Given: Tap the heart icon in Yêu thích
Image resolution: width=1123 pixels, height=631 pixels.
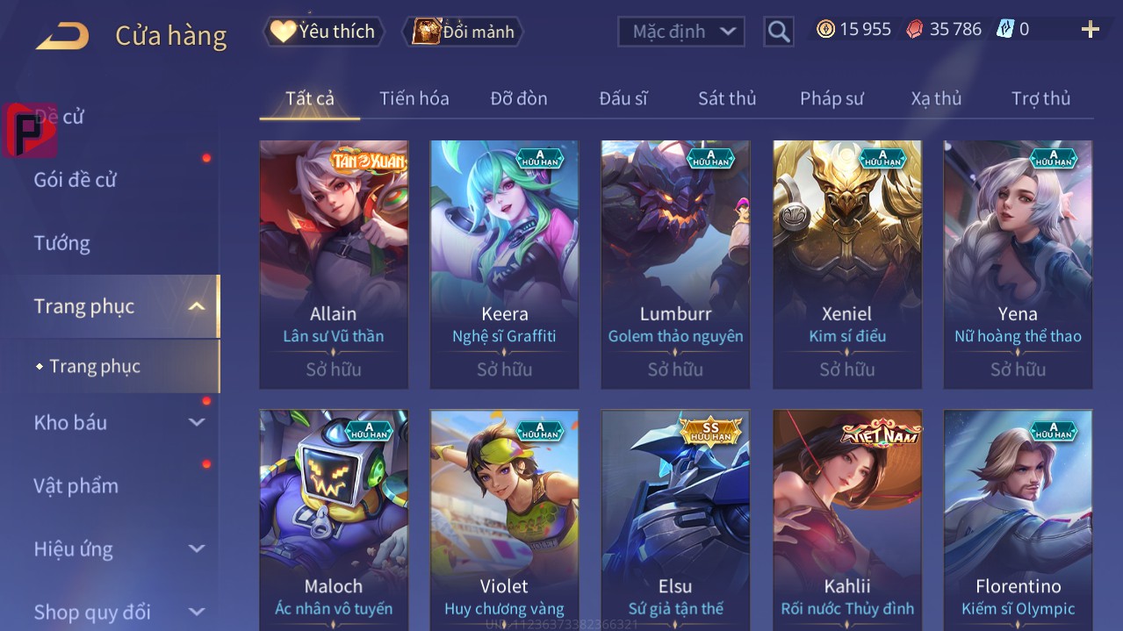Looking at the screenshot, I should 283,32.
